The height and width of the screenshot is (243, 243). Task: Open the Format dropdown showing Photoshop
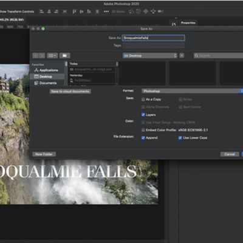[192, 91]
